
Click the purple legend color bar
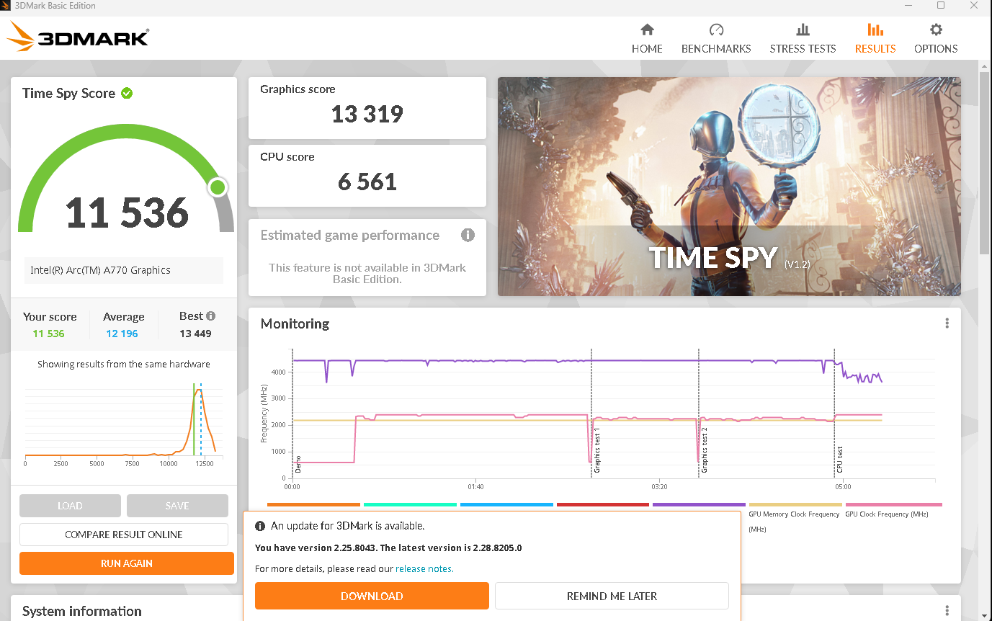click(x=699, y=505)
